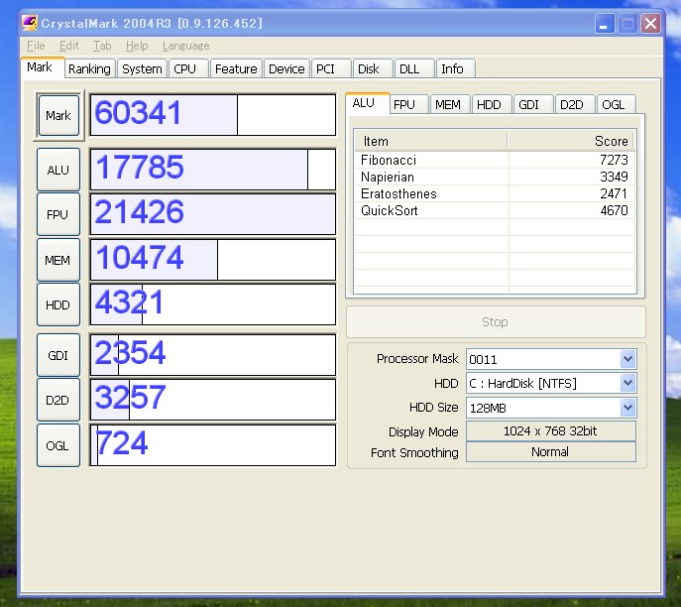Switch to the PCI tab

point(330,68)
